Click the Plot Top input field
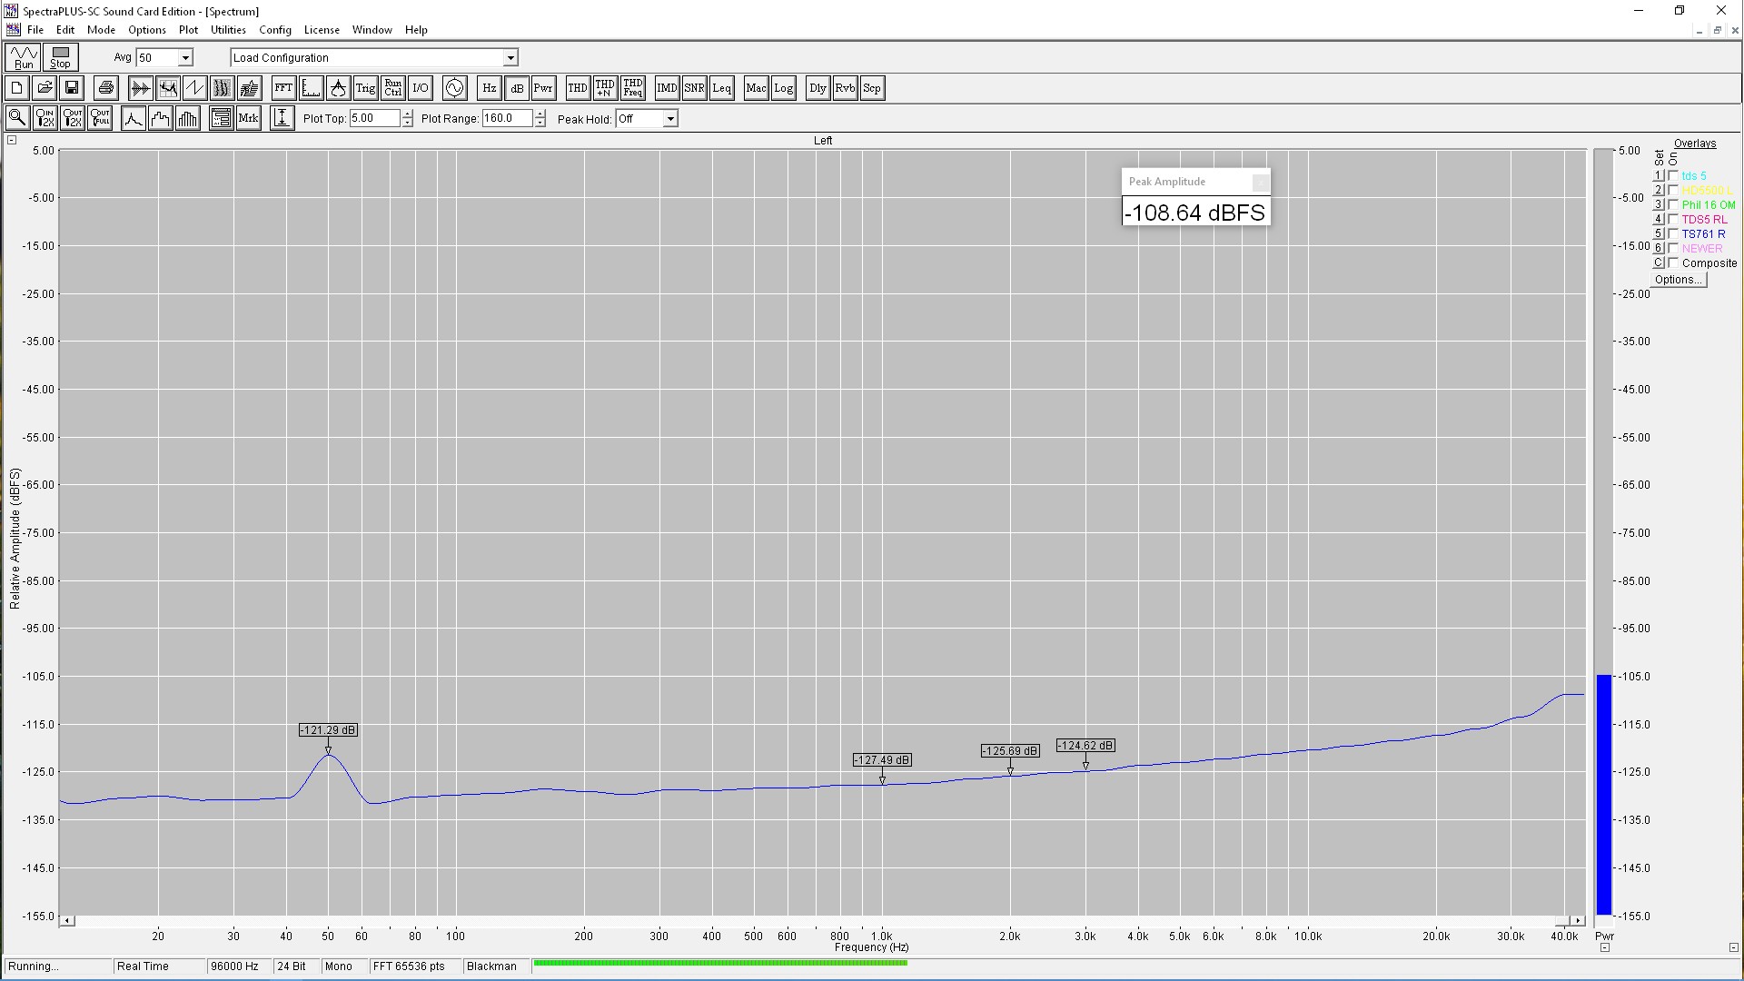This screenshot has height=981, width=1744. pos(374,118)
